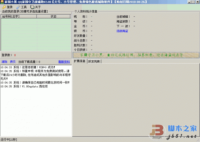Click the 迎战海盗 link
Viewport: 200px width, 142px height.
[x=122, y=31]
